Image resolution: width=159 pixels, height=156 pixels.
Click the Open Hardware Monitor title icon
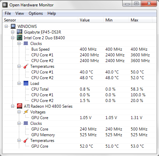tap(5, 5)
